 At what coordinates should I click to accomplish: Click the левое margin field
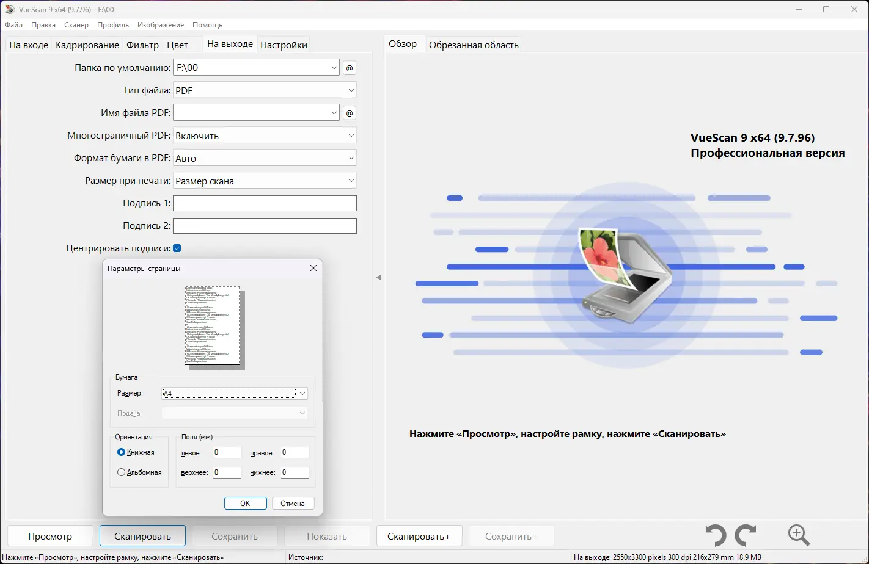pos(227,453)
